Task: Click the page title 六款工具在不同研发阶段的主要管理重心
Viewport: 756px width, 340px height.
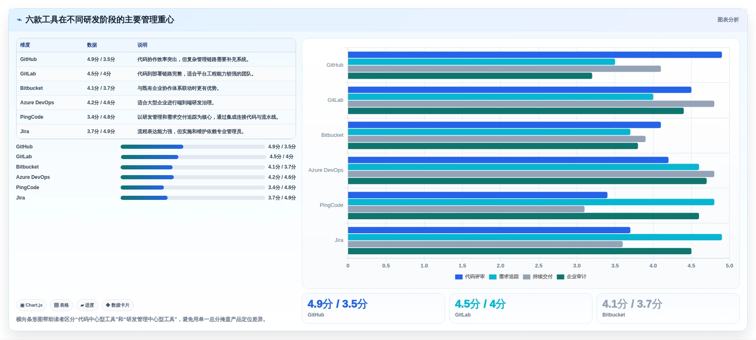Action: click(100, 20)
